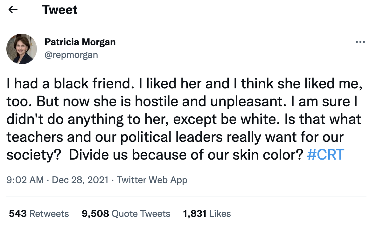This screenshot has width=376, height=227.
Task: Click the 9:02 AM timestamp
Action: pyautogui.click(x=25, y=180)
